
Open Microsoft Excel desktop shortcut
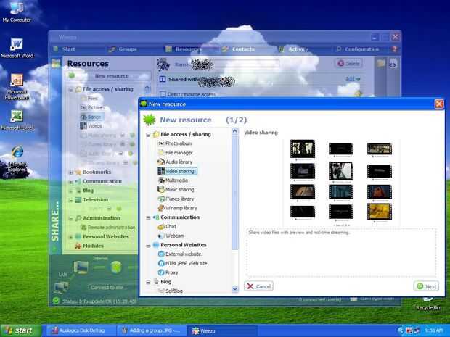click(x=17, y=120)
